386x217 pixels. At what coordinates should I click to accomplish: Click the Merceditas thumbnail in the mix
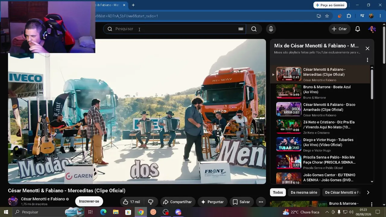click(x=289, y=74)
